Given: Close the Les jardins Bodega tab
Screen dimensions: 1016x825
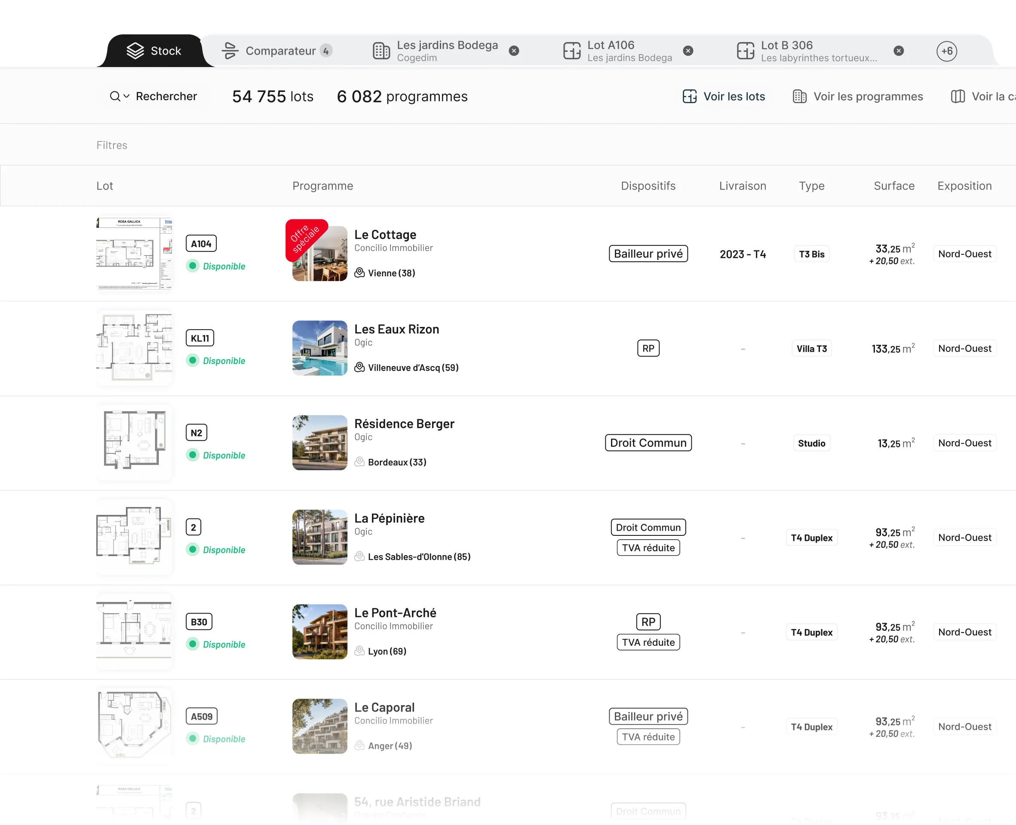Looking at the screenshot, I should tap(514, 51).
